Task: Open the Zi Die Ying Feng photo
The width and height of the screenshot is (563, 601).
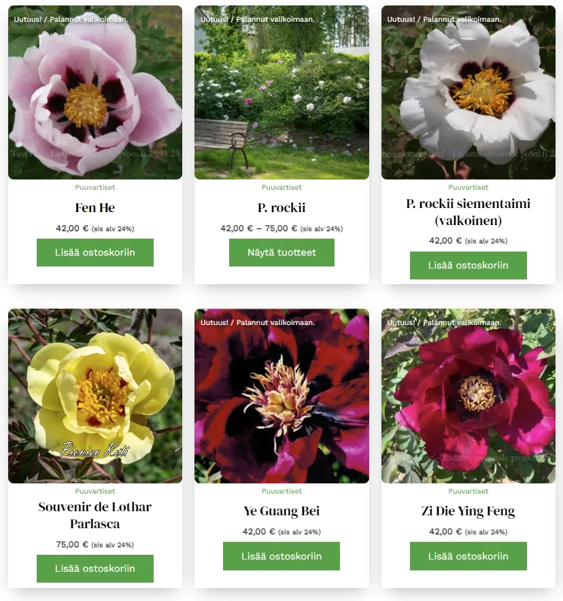Action: tap(468, 396)
